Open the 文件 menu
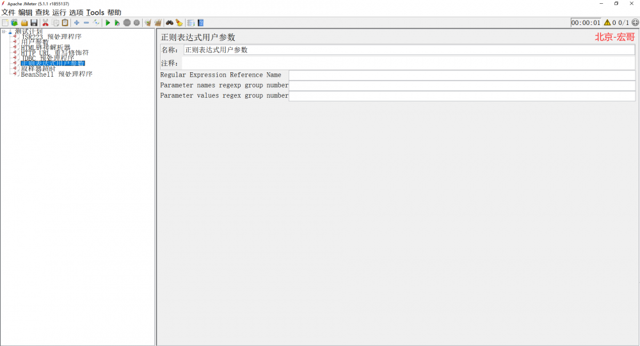 coord(8,13)
